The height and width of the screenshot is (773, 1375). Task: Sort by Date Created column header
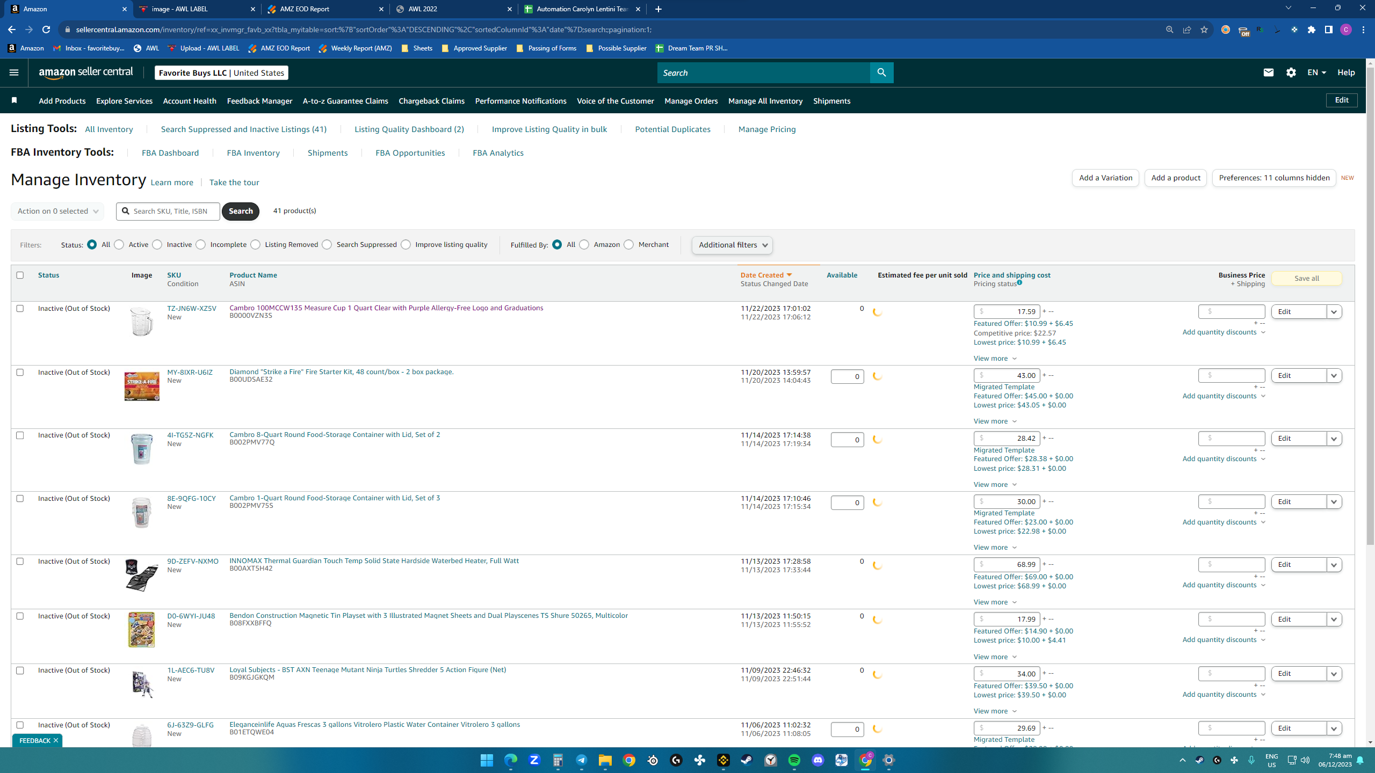(x=766, y=275)
